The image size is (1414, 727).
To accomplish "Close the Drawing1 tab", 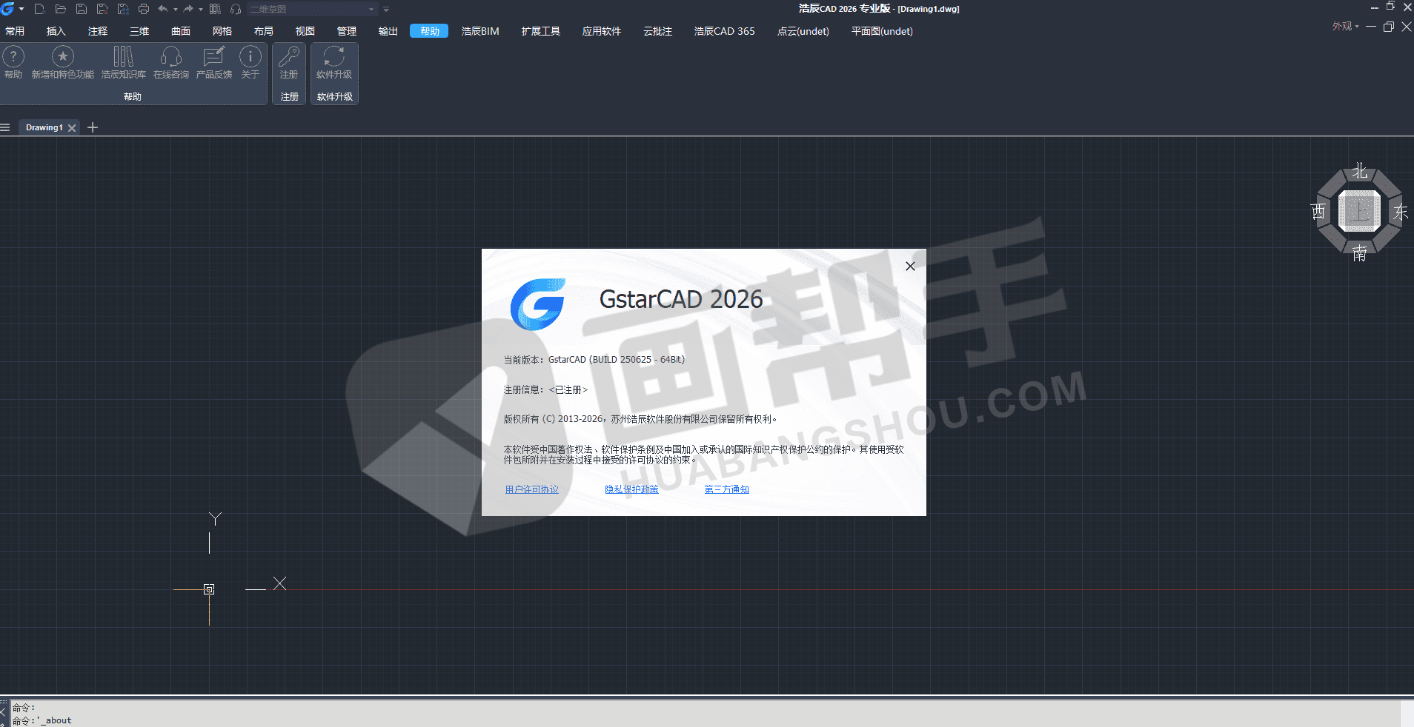I will pyautogui.click(x=72, y=127).
